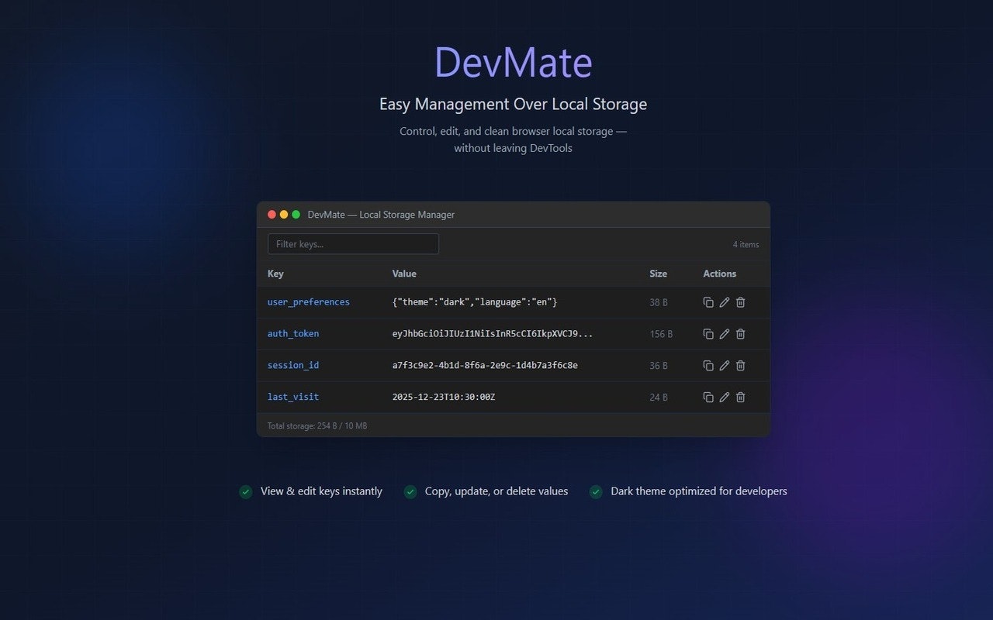Click the Key column header
993x620 pixels.
pyautogui.click(x=275, y=274)
